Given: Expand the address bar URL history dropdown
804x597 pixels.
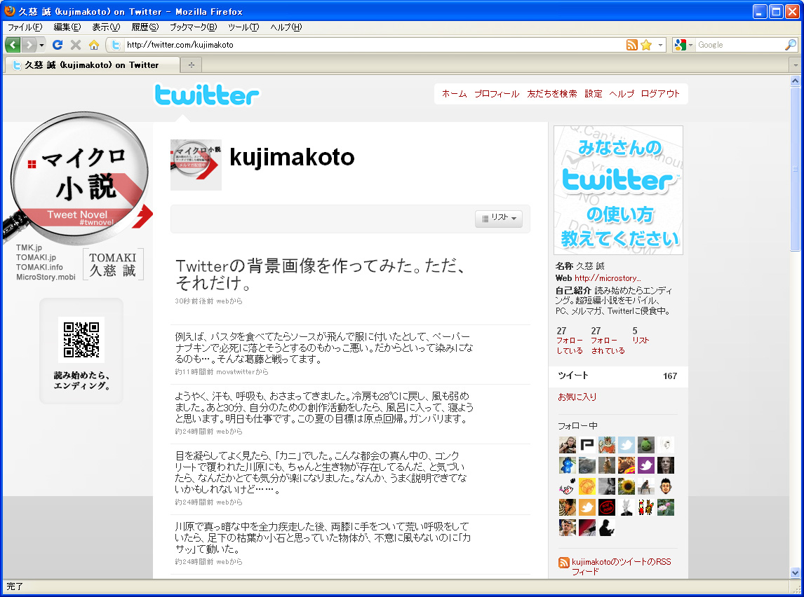Looking at the screenshot, I should tap(660, 45).
